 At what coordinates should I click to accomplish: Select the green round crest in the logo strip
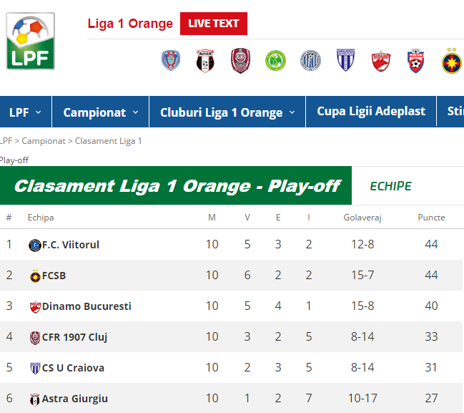[275, 61]
